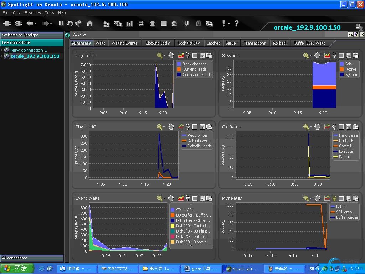The width and height of the screenshot is (365, 274).
Task: Click the alarm exclamation toolbar icon
Action: click(x=224, y=23)
